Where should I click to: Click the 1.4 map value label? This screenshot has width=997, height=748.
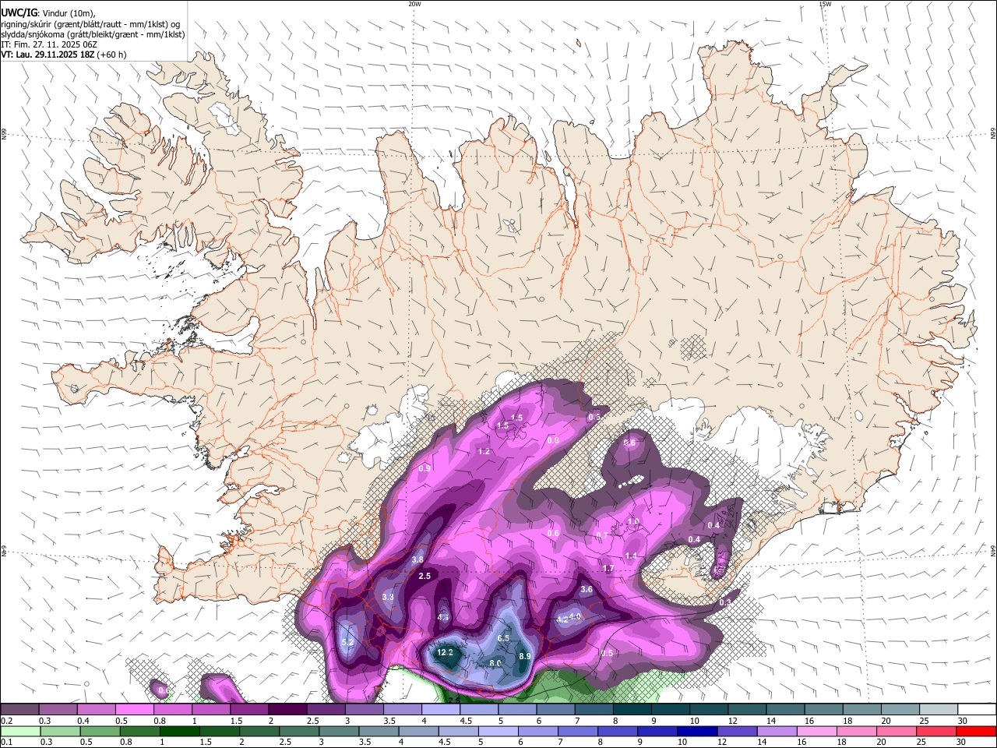632,556
